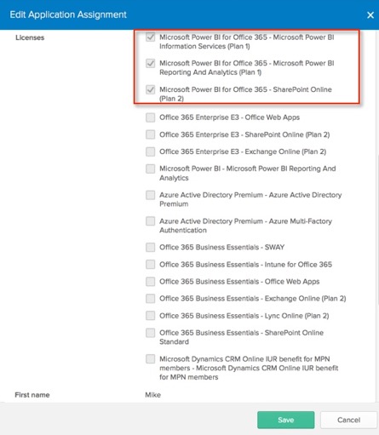Enable Office 365 Enterprise E3 Office Web Apps
379x435 pixels.
(x=151, y=117)
